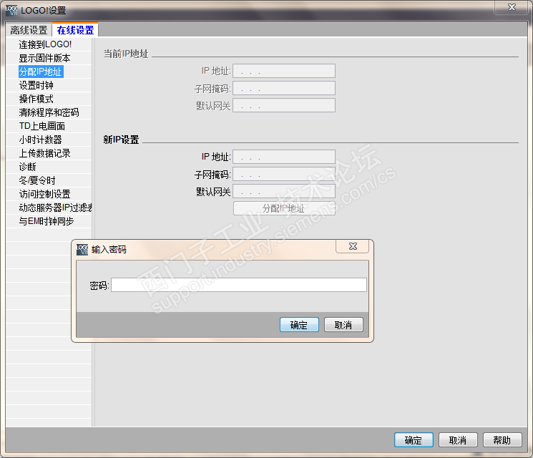Click the current 子网掩码 field
The height and width of the screenshot is (458, 533).
coord(284,89)
